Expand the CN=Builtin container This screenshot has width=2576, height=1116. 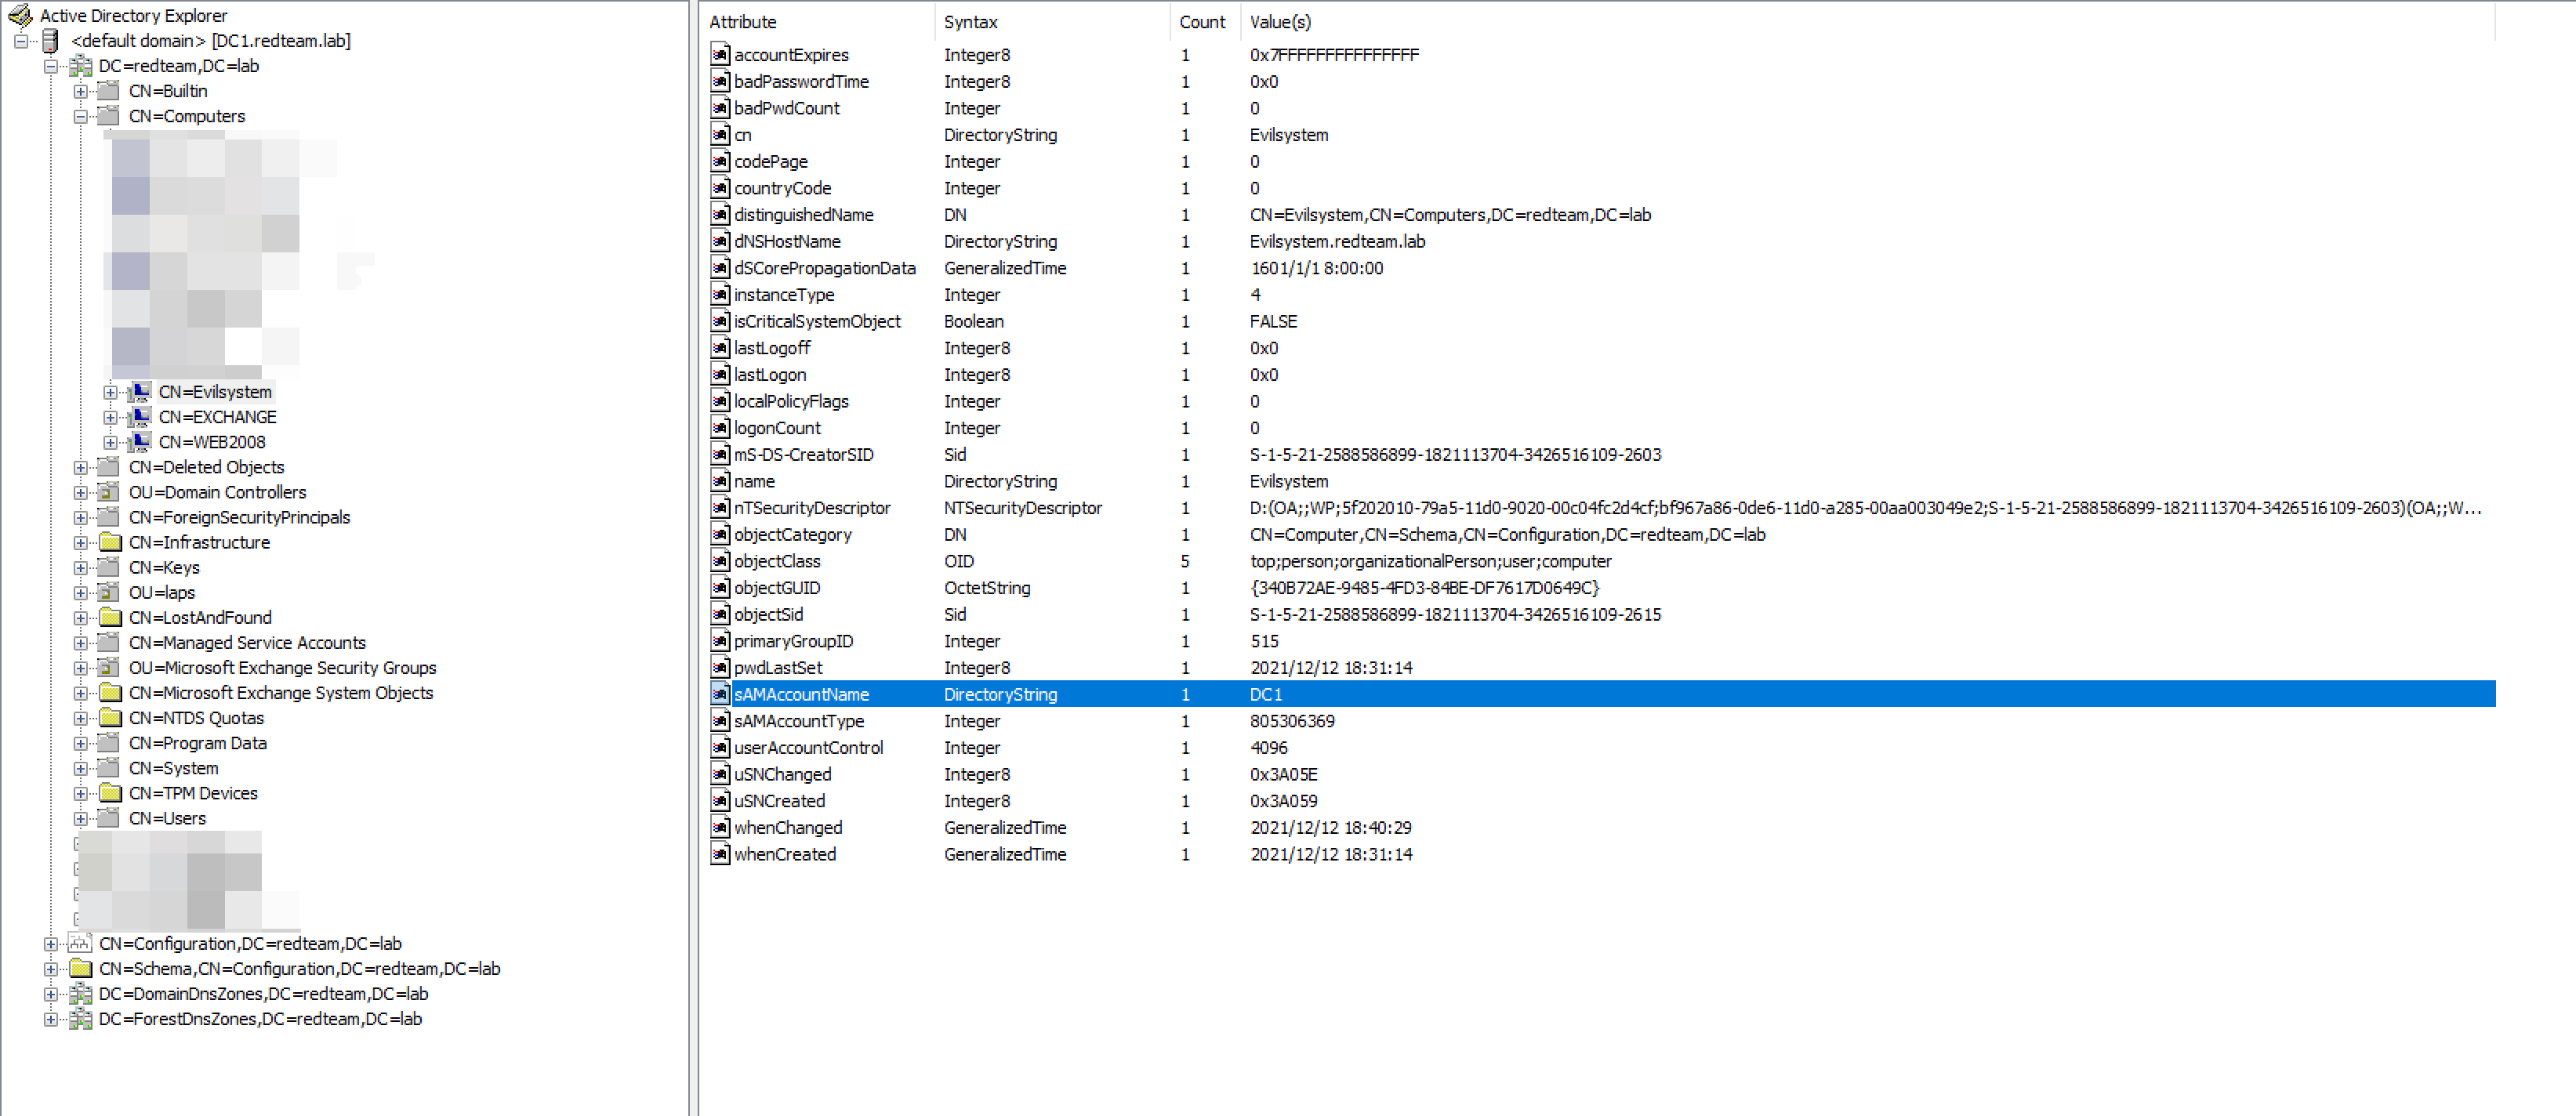coord(80,91)
